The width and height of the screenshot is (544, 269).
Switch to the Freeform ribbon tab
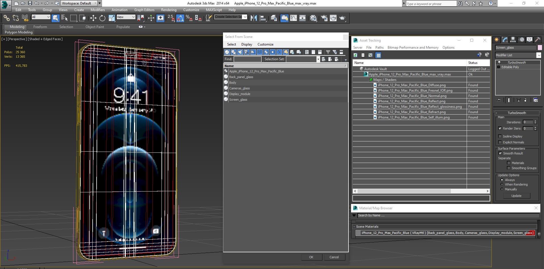click(x=40, y=27)
